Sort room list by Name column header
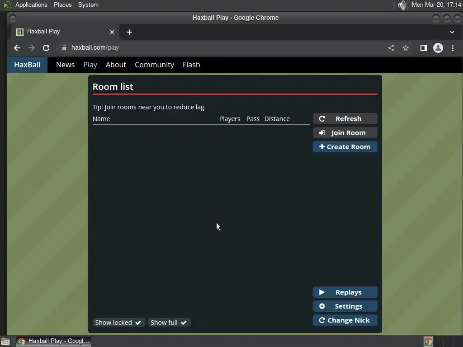Screen dimensions: 463x347 pos(101,119)
